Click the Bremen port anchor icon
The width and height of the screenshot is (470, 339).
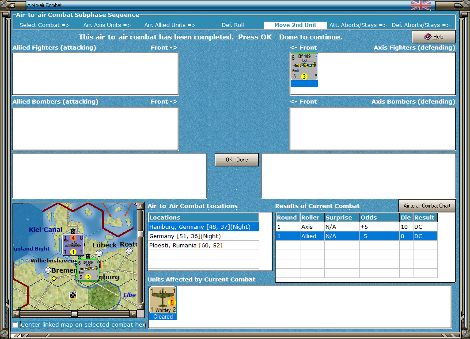click(x=48, y=270)
